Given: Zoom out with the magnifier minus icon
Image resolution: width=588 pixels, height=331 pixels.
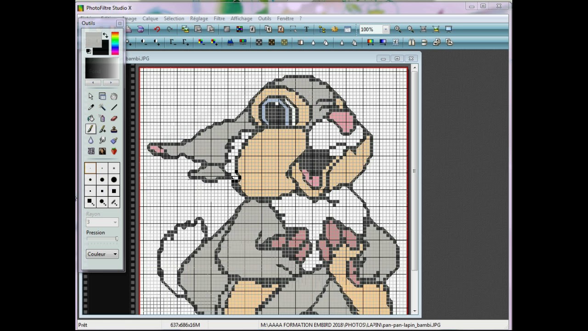Looking at the screenshot, I should [410, 29].
